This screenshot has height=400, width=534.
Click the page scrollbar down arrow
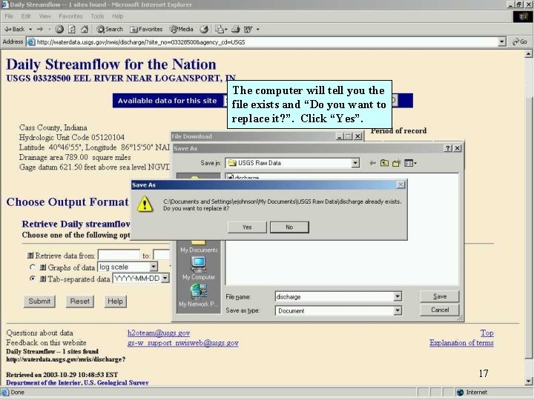[x=528, y=381]
